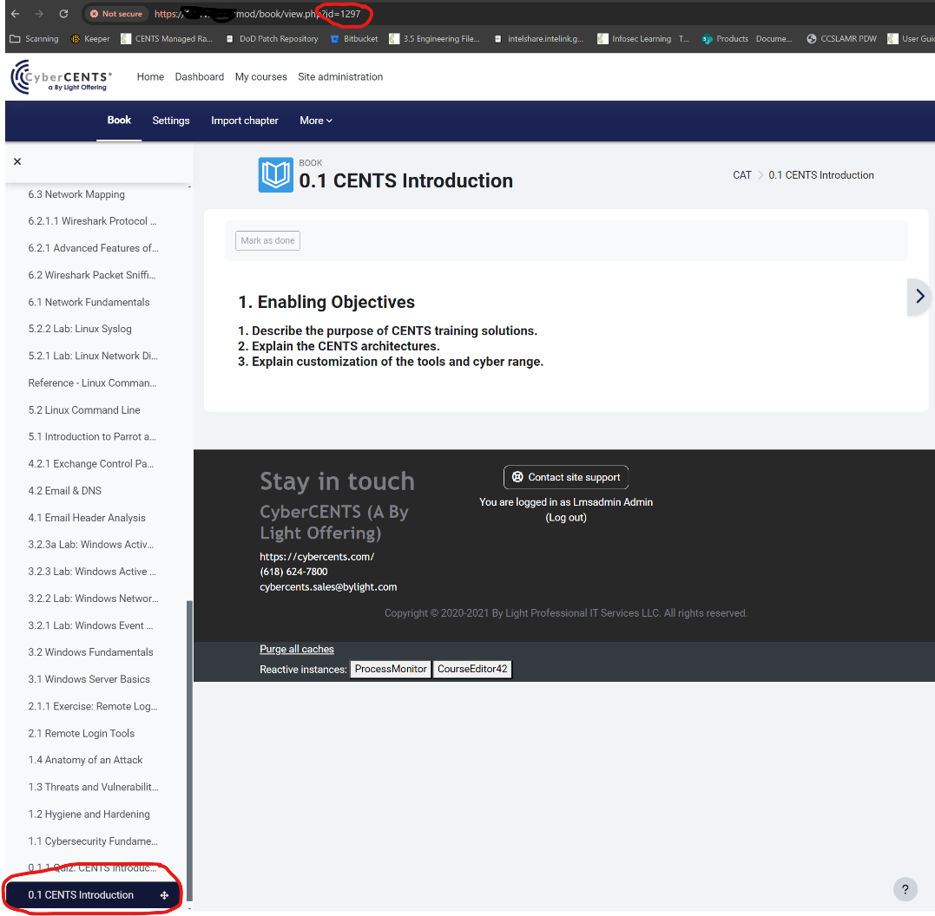Go to next chapter arrow
Image resolution: width=935 pixels, height=916 pixels.
click(x=919, y=296)
